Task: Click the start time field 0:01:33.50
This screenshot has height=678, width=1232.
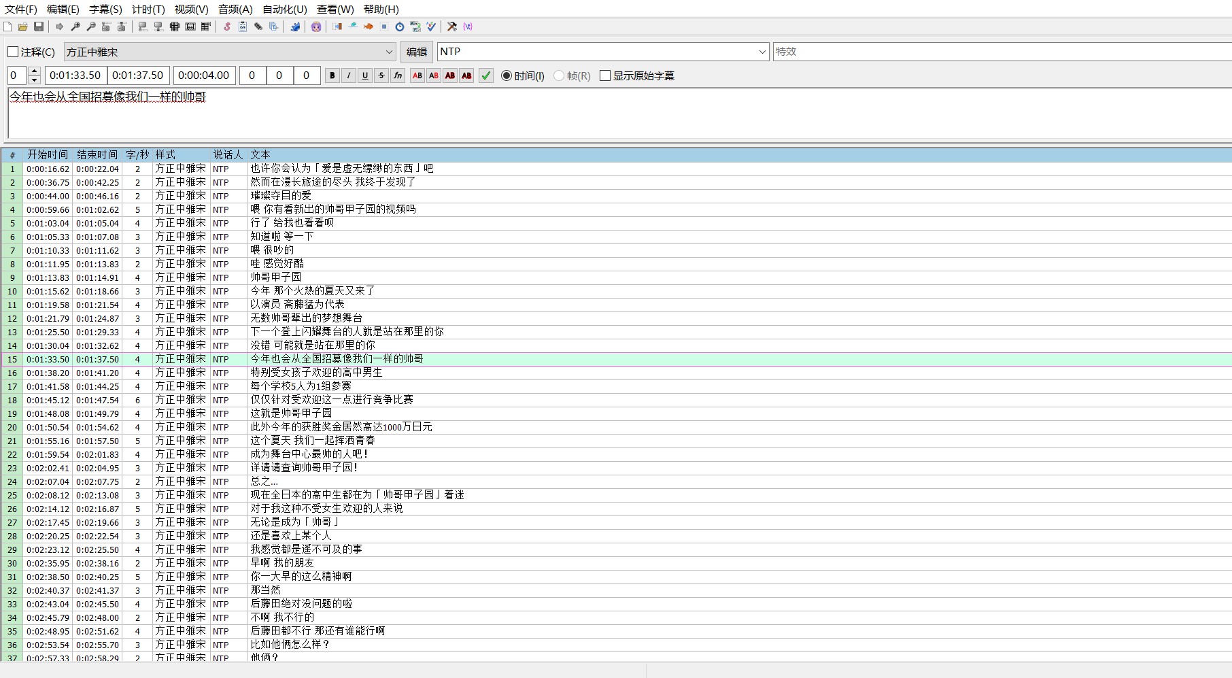Action: point(75,75)
